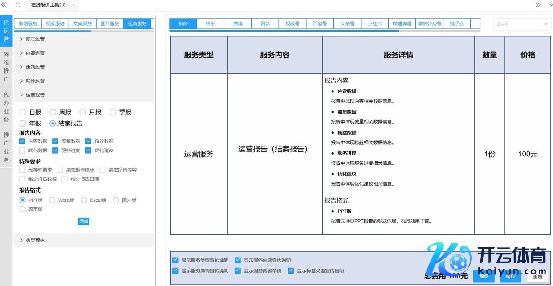Image resolution: width=553 pixels, height=286 pixels.
Task: Click the 添加 button
Action: [84, 221]
